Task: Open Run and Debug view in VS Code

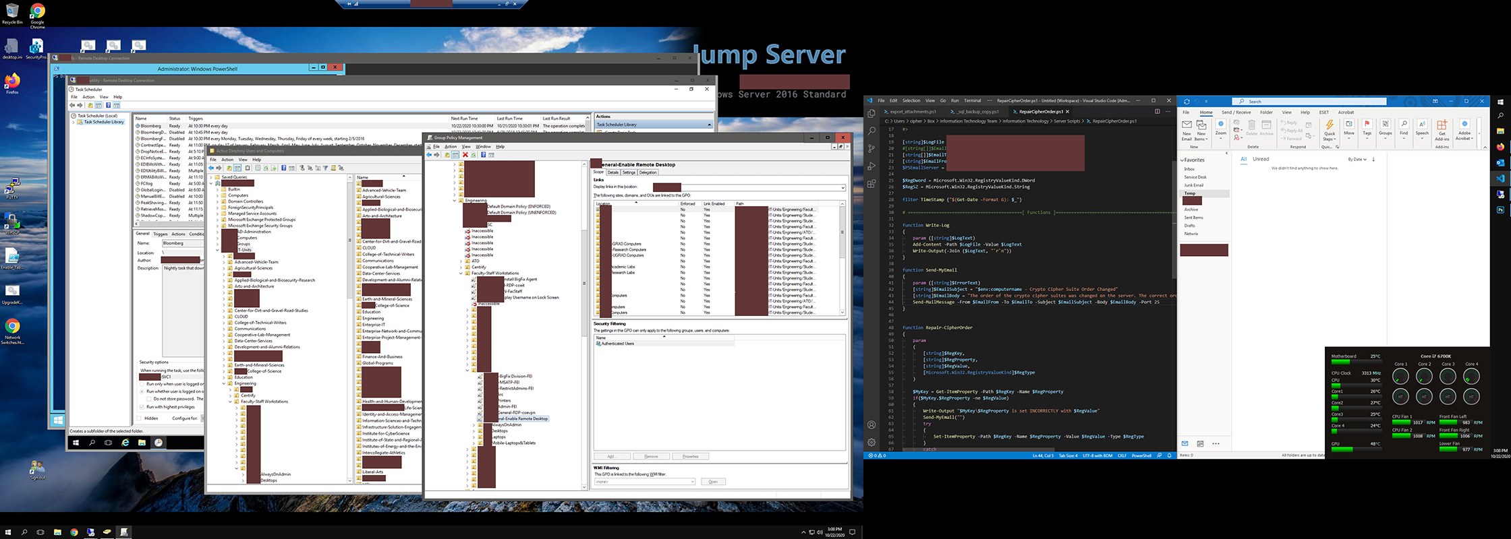Action: pos(872,166)
